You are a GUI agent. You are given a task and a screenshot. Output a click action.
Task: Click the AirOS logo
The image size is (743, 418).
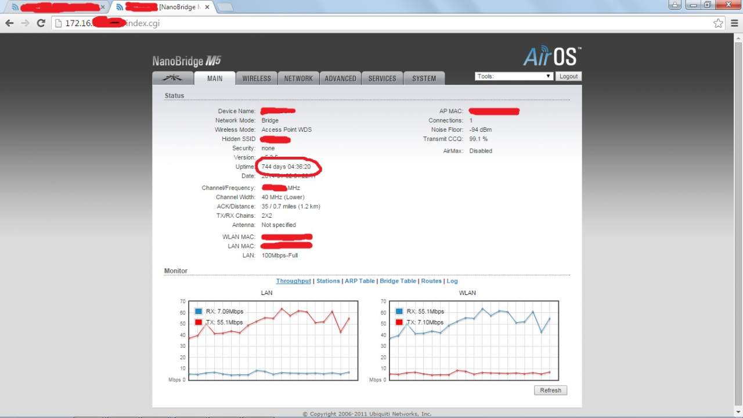(x=552, y=56)
